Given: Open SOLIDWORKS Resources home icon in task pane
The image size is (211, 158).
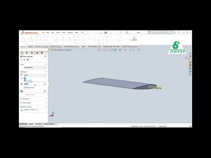Looking at the screenshot, I should click(x=190, y=53).
